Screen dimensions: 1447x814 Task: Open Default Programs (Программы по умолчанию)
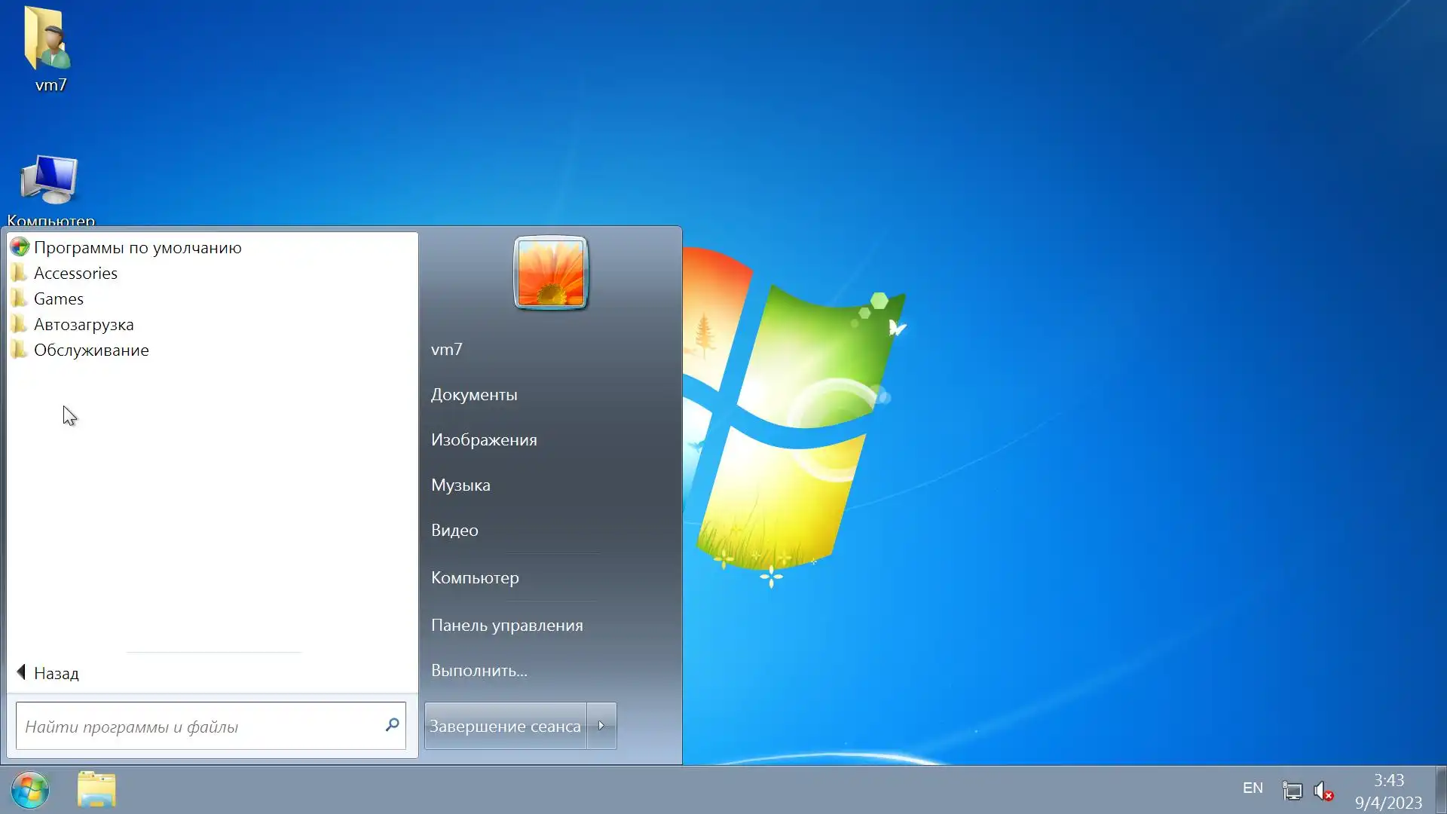pos(137,248)
